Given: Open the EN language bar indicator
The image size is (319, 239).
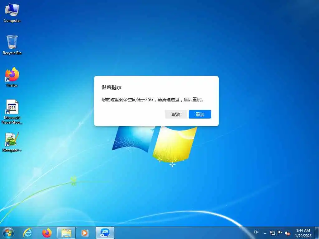Looking at the screenshot, I should 256,232.
